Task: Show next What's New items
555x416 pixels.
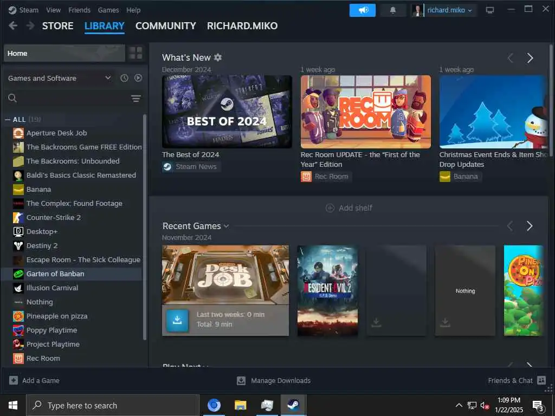Action: (x=530, y=58)
